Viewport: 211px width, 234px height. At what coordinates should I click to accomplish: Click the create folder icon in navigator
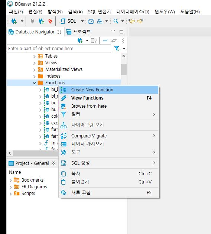click(94, 40)
